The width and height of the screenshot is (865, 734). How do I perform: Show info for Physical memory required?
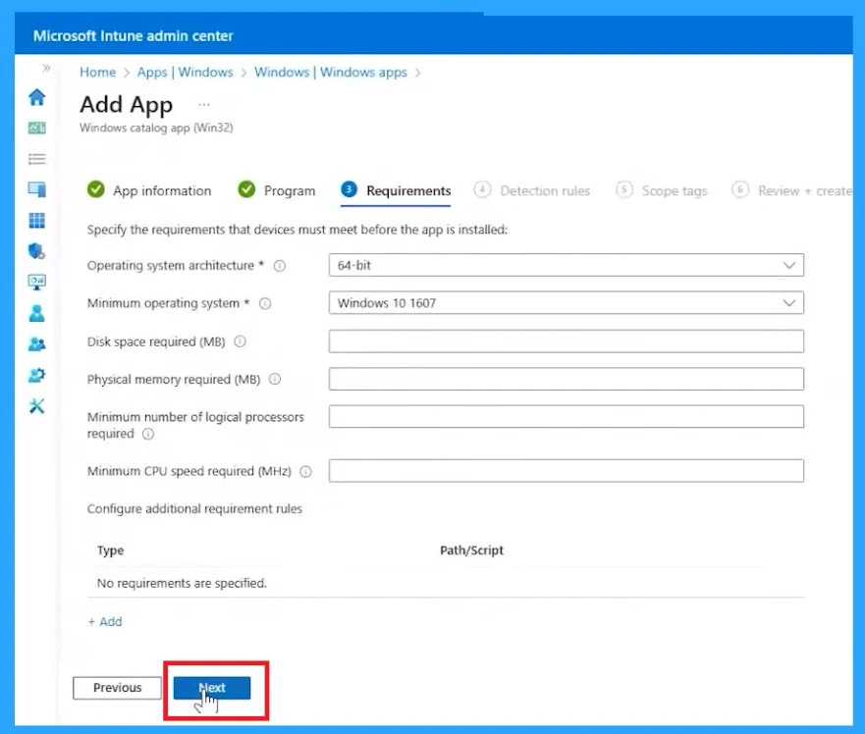pyautogui.click(x=275, y=380)
